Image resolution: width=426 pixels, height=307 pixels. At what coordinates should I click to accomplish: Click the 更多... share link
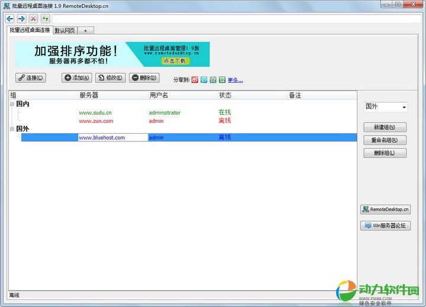pos(235,80)
